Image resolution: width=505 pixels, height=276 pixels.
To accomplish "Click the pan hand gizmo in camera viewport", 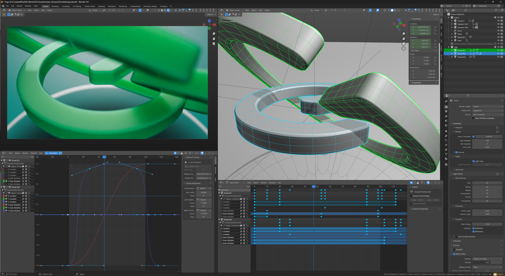I will coord(214,38).
